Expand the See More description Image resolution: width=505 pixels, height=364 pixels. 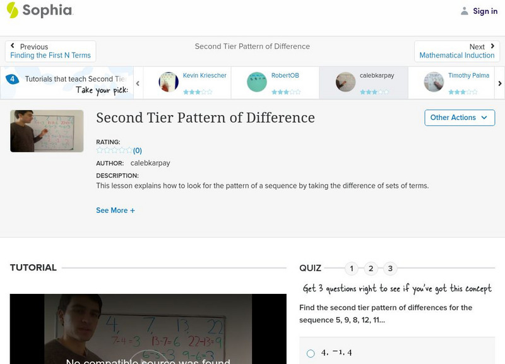[x=116, y=210]
